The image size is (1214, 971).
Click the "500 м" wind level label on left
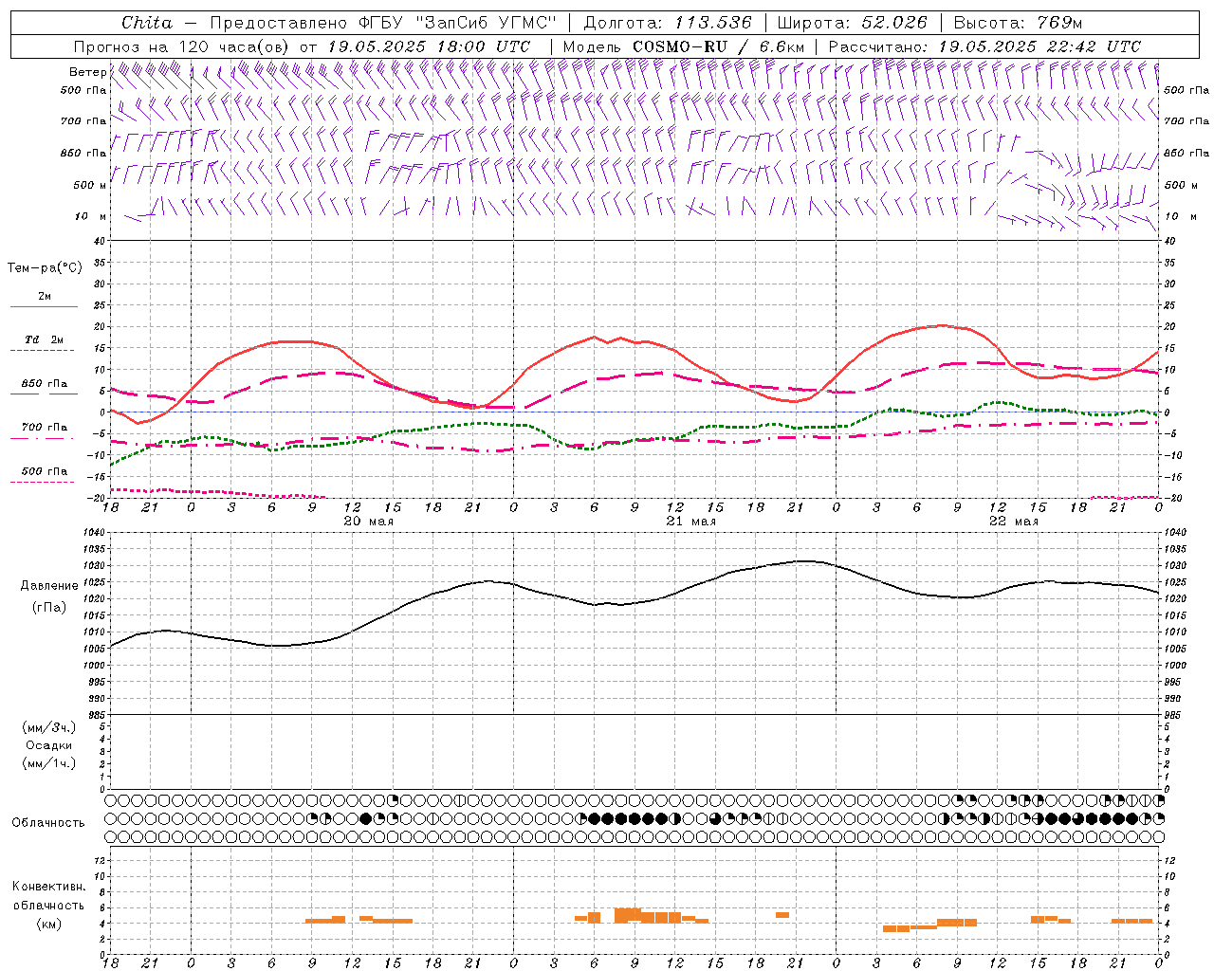click(x=91, y=185)
